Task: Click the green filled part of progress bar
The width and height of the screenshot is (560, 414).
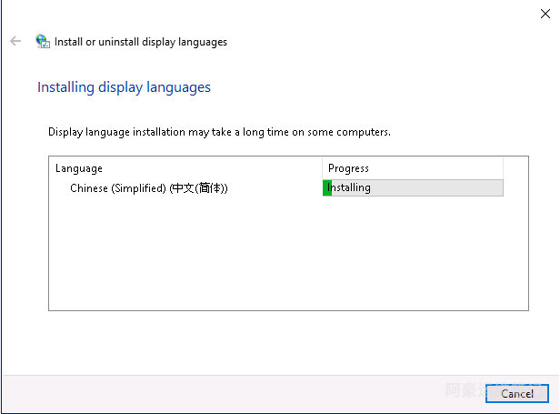Action: point(326,188)
